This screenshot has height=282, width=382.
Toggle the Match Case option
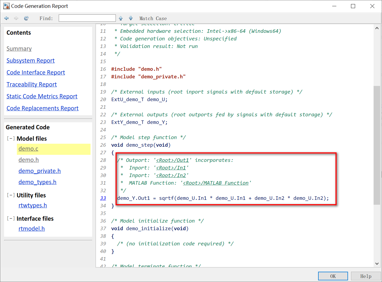(153, 18)
